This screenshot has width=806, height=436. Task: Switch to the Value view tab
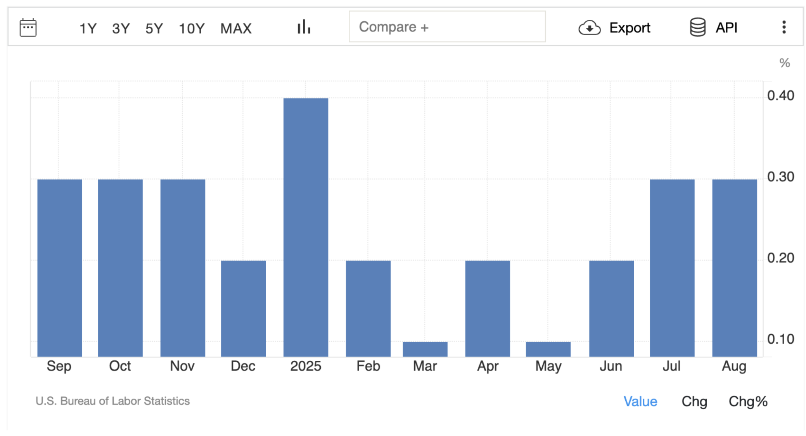(x=640, y=401)
